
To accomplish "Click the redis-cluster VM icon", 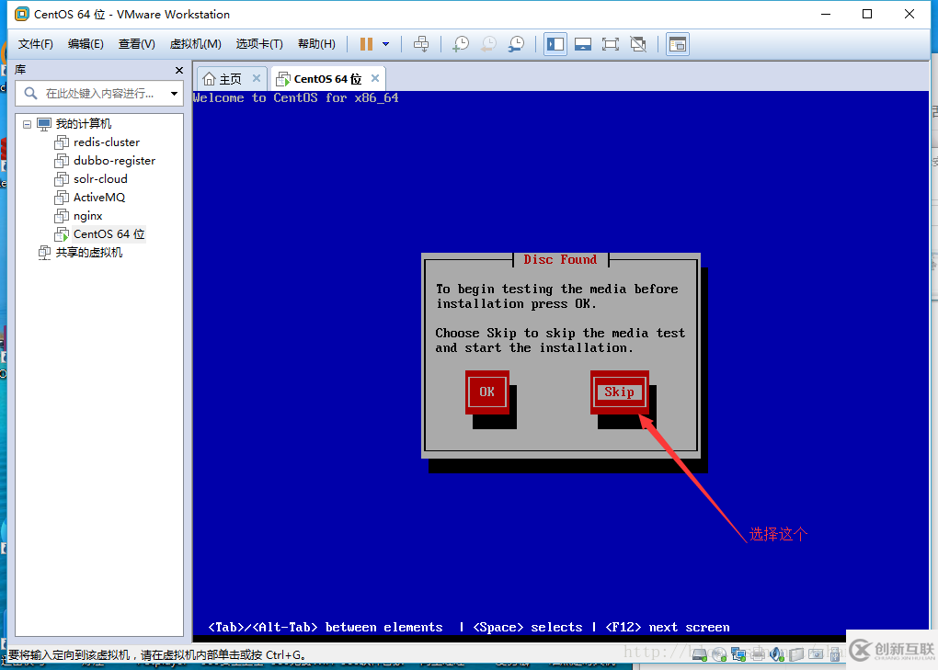I will [x=62, y=142].
